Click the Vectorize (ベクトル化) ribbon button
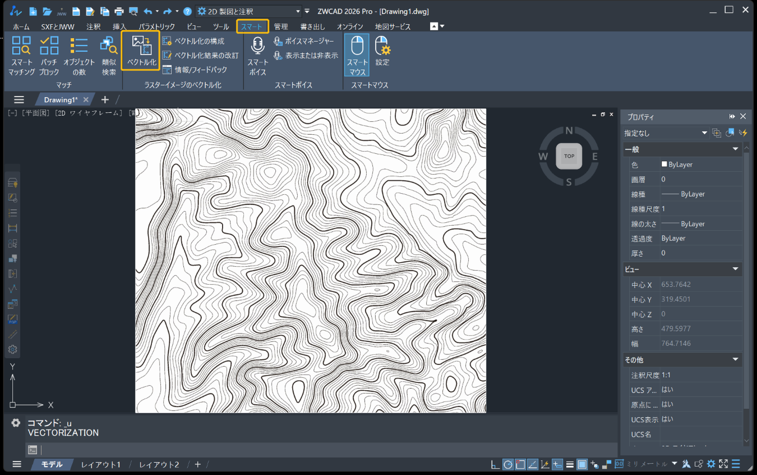757x475 pixels. tap(141, 51)
